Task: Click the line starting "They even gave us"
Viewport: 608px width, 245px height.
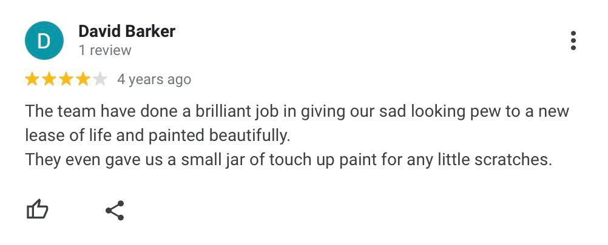Action: [288, 160]
